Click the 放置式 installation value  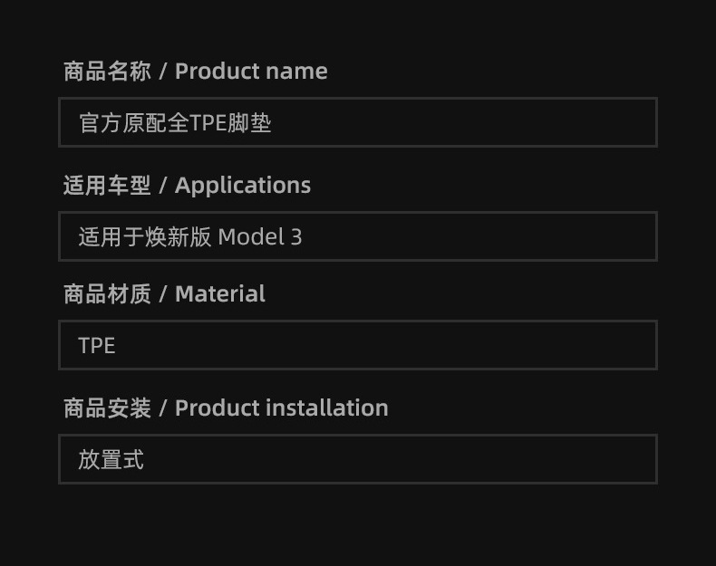tap(111, 459)
